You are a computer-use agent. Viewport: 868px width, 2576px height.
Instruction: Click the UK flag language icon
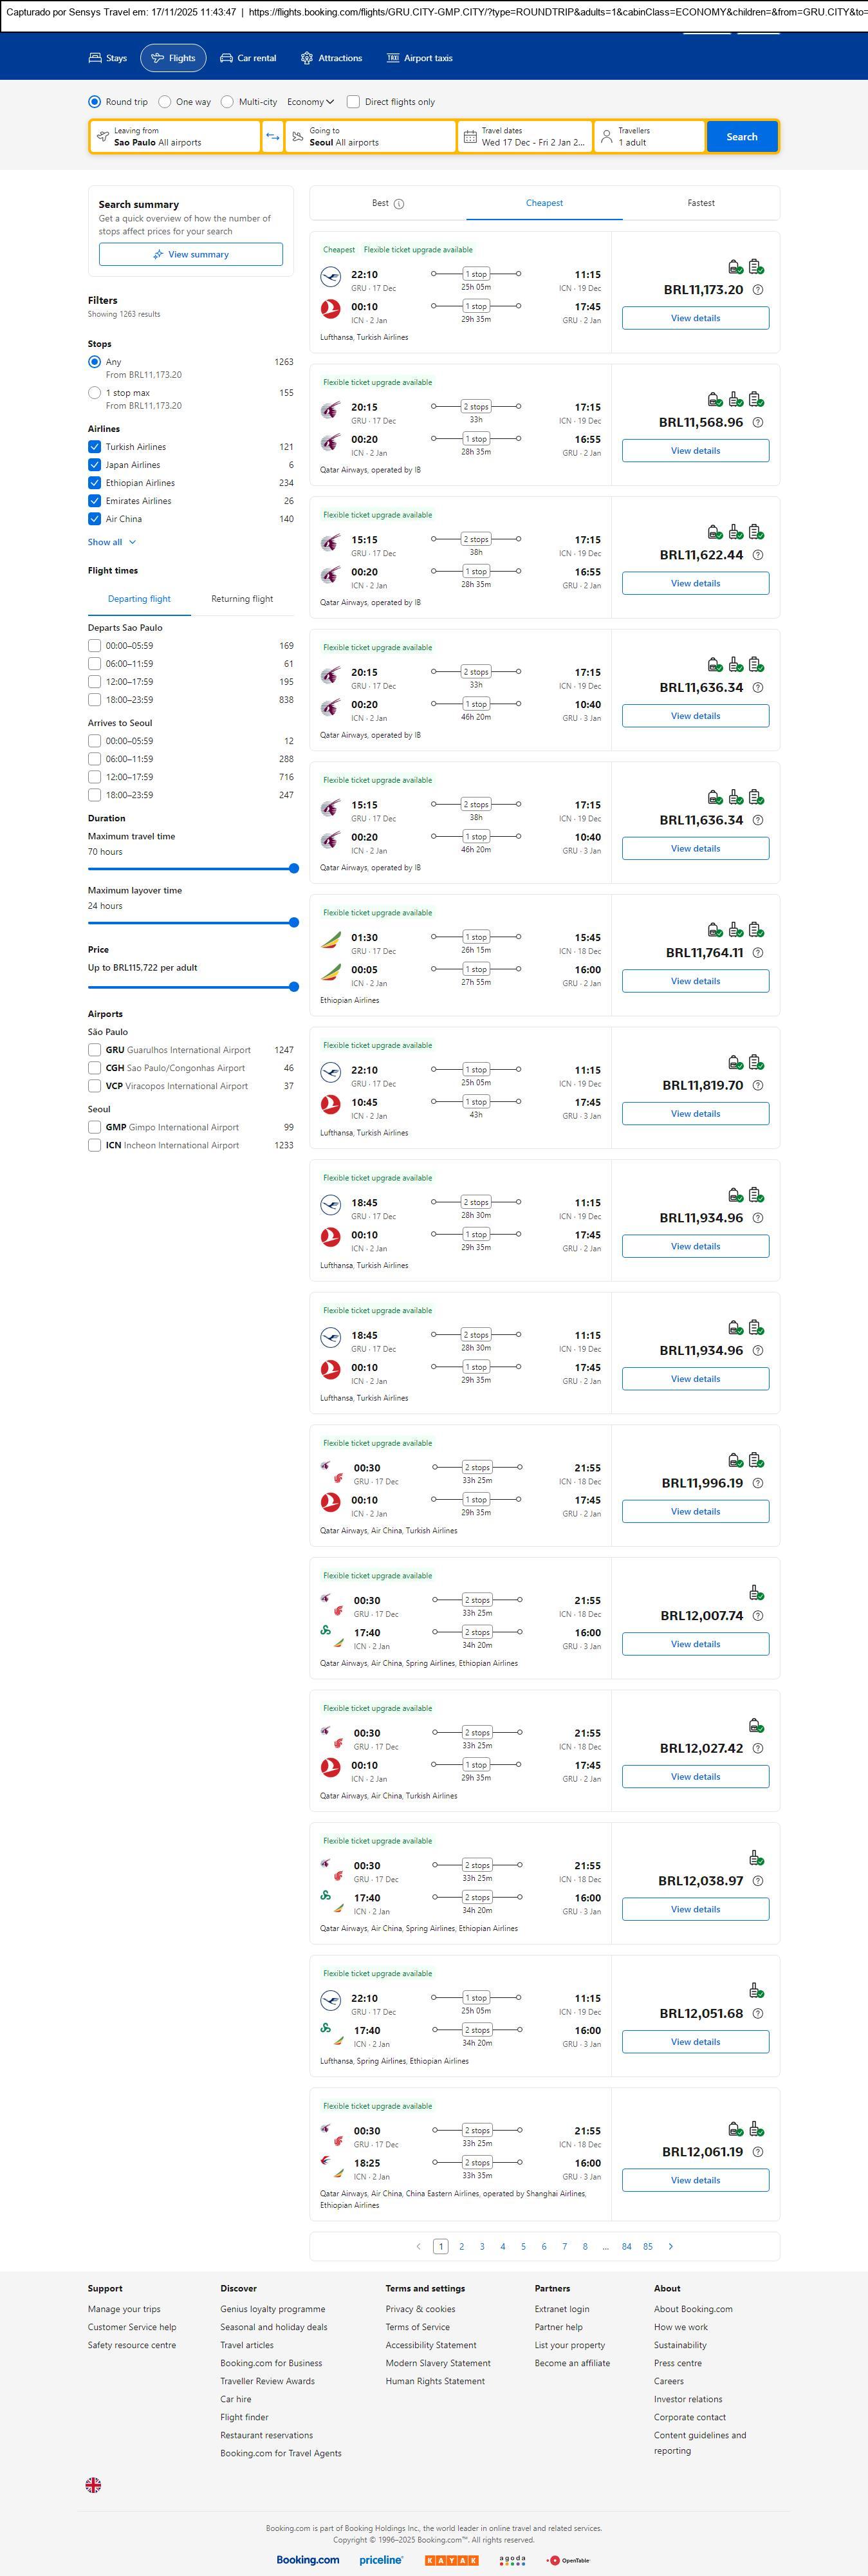93,2484
